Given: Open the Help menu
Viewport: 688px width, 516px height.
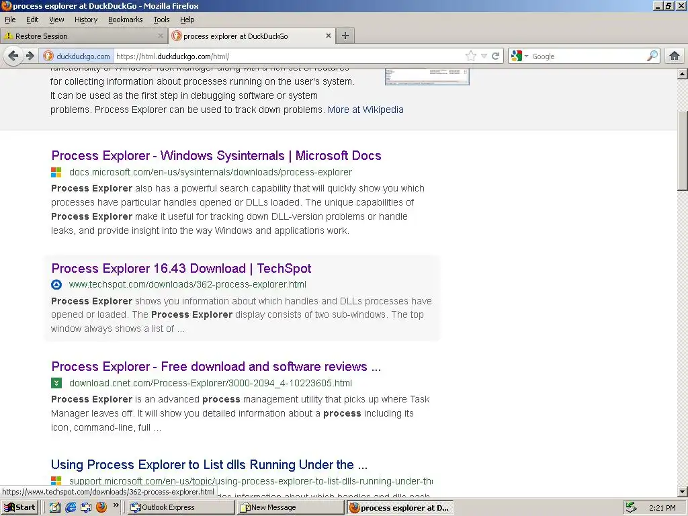Looking at the screenshot, I should (187, 19).
